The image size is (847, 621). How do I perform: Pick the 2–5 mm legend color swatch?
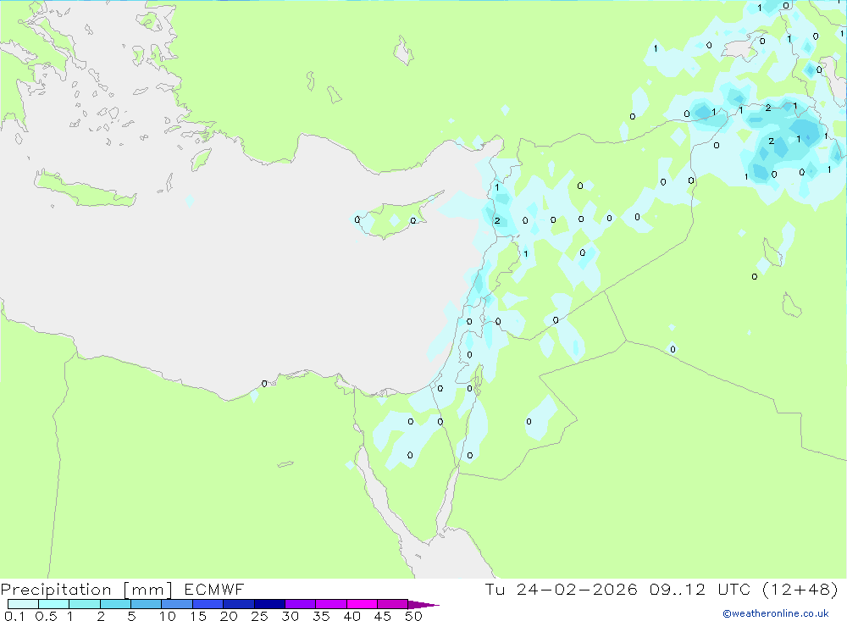click(115, 604)
